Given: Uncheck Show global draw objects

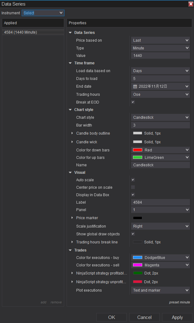Looking at the screenshot, I should click(133, 234).
